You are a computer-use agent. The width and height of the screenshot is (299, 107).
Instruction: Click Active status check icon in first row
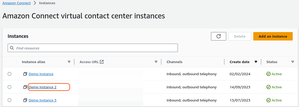[268, 74]
